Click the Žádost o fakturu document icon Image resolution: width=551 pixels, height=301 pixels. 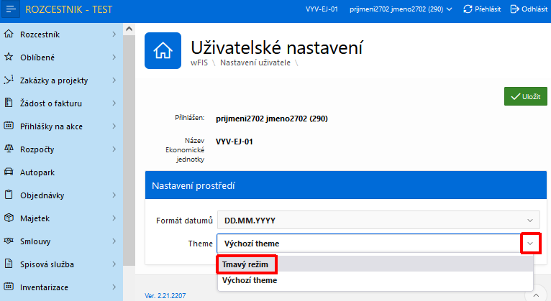click(9, 103)
